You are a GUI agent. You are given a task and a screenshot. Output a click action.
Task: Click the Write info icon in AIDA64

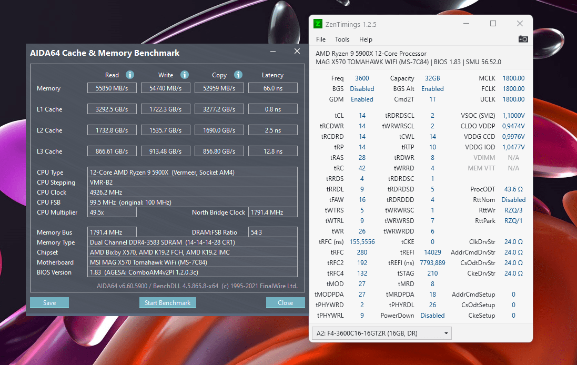click(185, 75)
